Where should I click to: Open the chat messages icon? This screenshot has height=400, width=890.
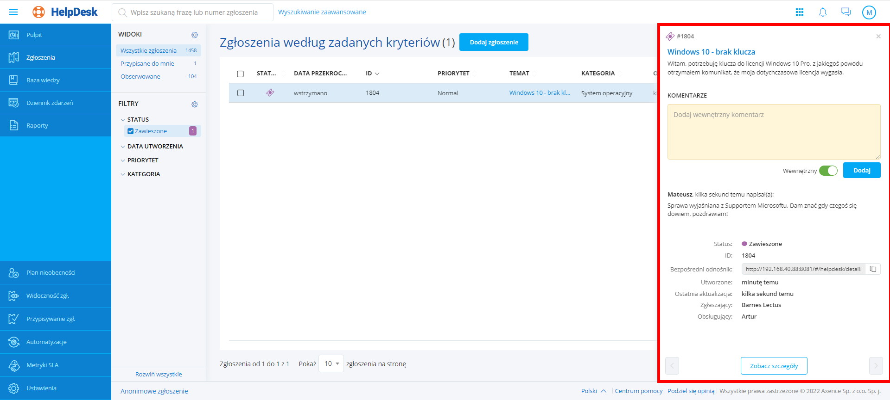846,12
